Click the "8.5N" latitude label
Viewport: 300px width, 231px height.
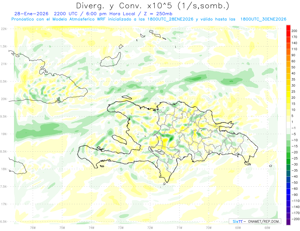pos(3,152)
